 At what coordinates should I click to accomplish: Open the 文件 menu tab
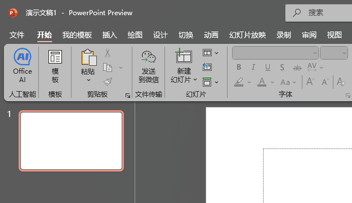[x=17, y=35]
